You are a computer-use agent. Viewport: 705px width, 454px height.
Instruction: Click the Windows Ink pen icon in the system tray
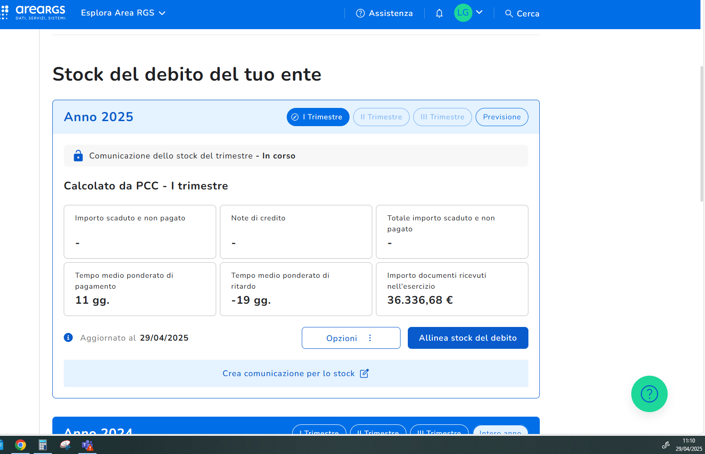(x=665, y=445)
